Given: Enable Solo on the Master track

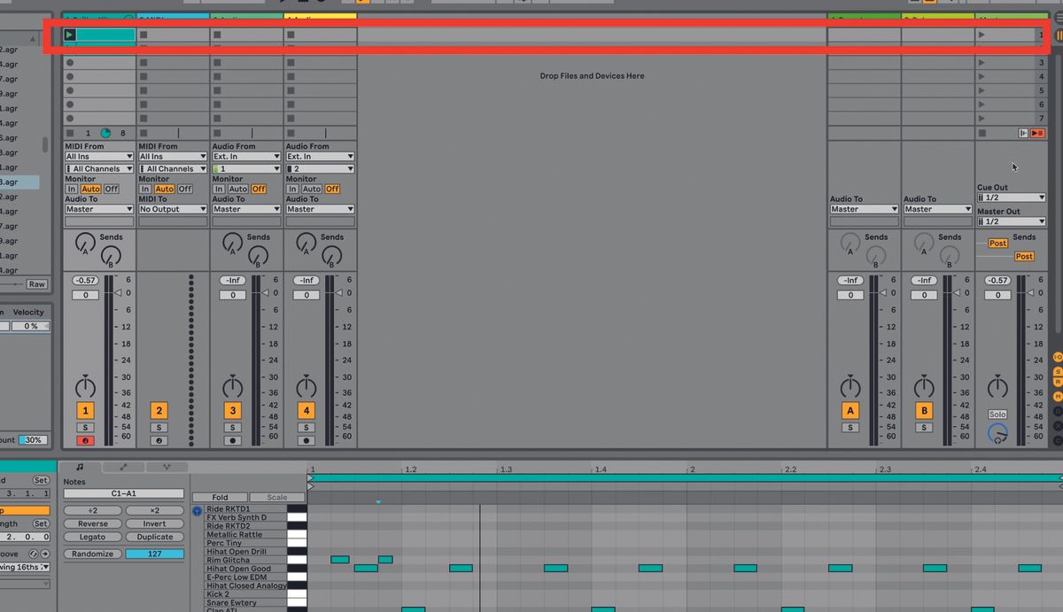Looking at the screenshot, I should coord(997,414).
